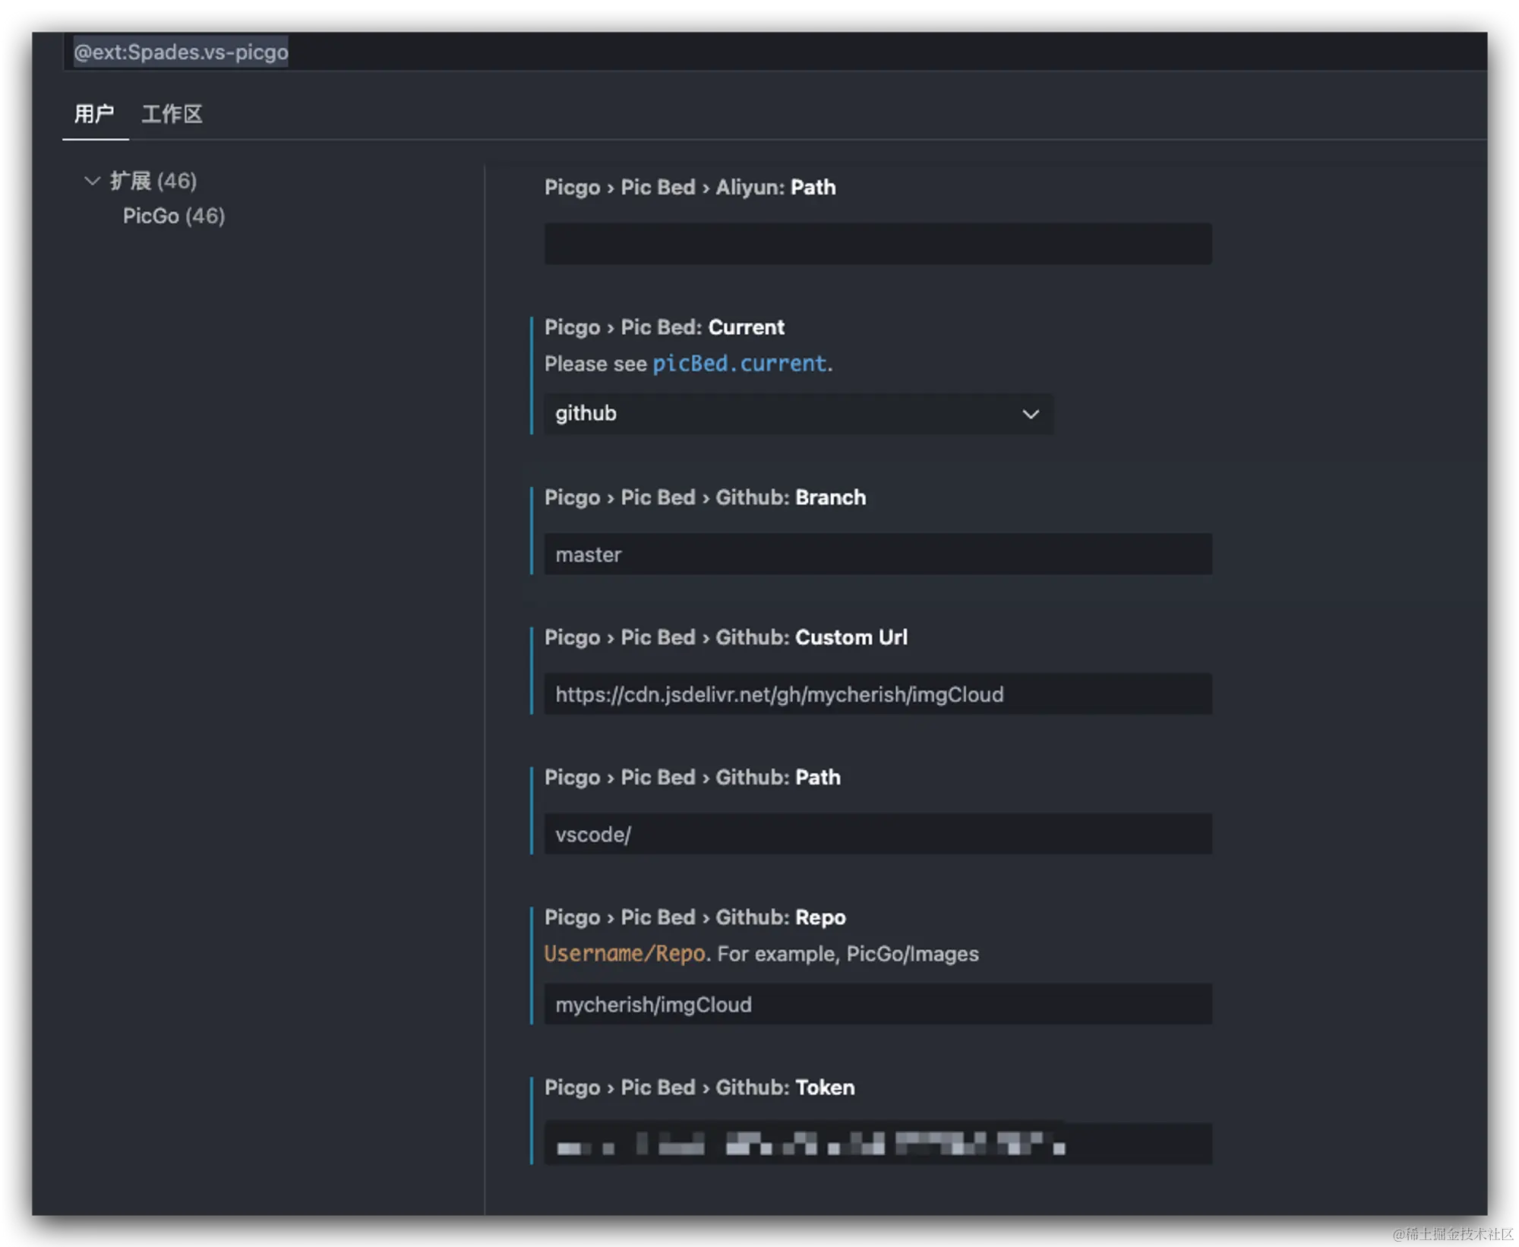The width and height of the screenshot is (1519, 1247).
Task: Click the Aliyun: Path setting title
Action: pos(690,188)
